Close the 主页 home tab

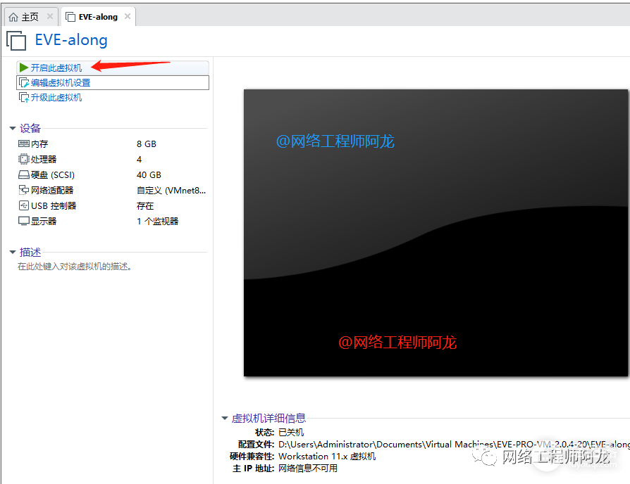(49, 17)
